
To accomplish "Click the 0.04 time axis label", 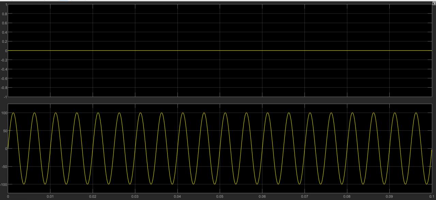I will pyautogui.click(x=177, y=197).
